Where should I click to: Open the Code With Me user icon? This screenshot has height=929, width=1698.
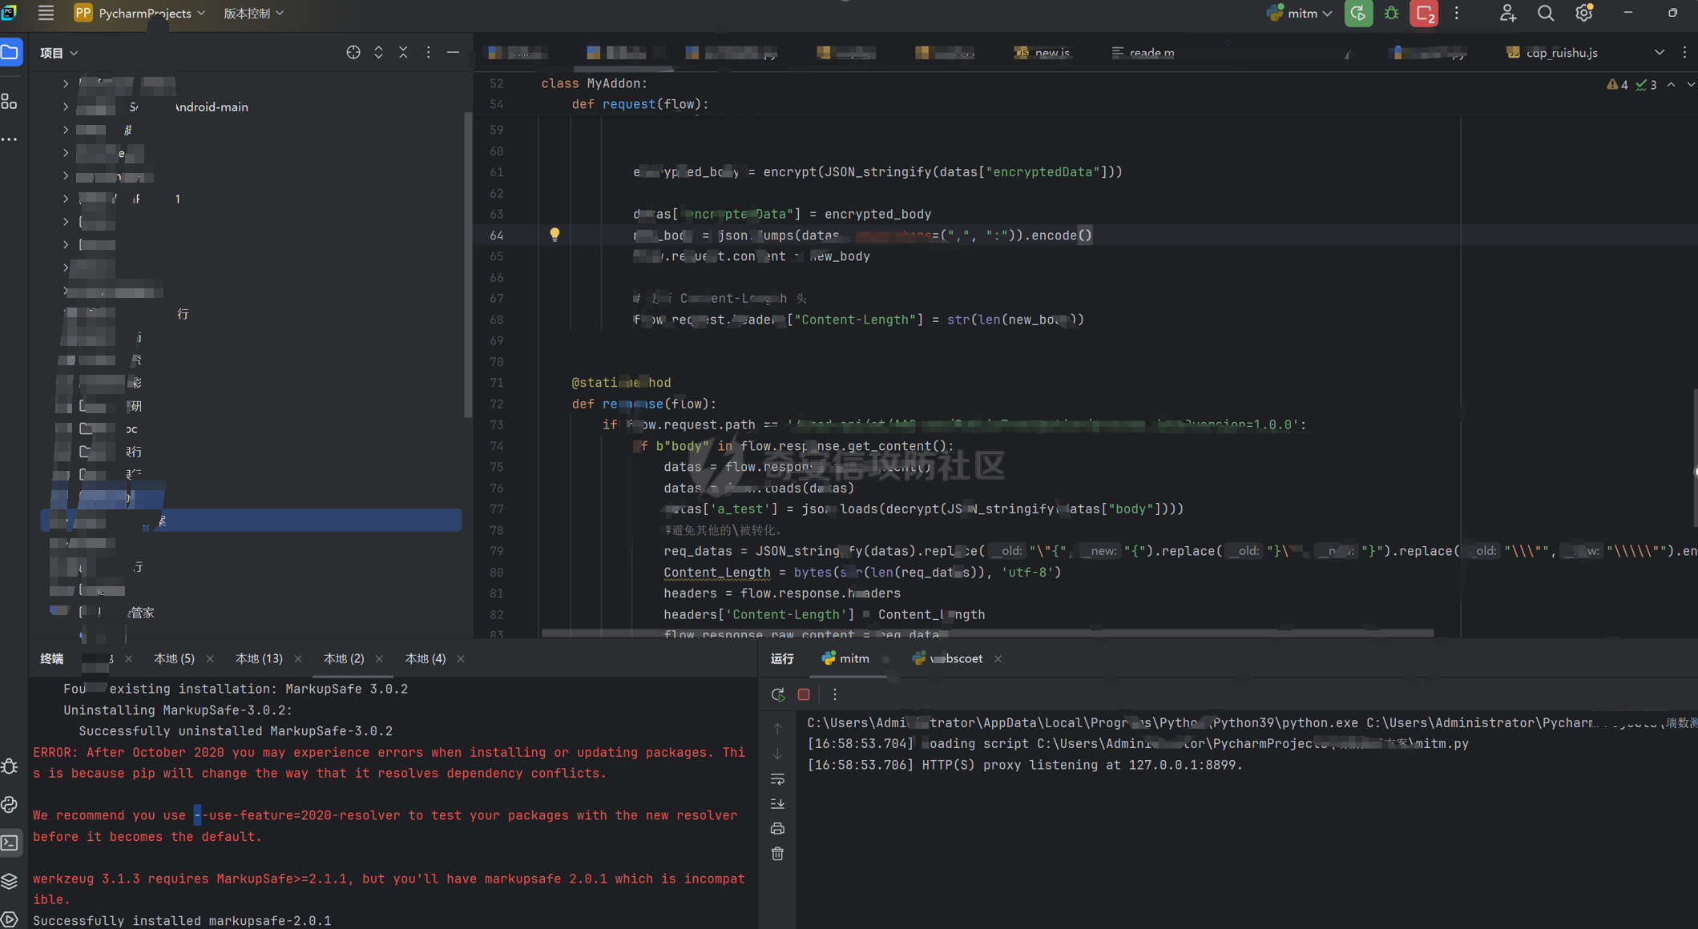1508,13
